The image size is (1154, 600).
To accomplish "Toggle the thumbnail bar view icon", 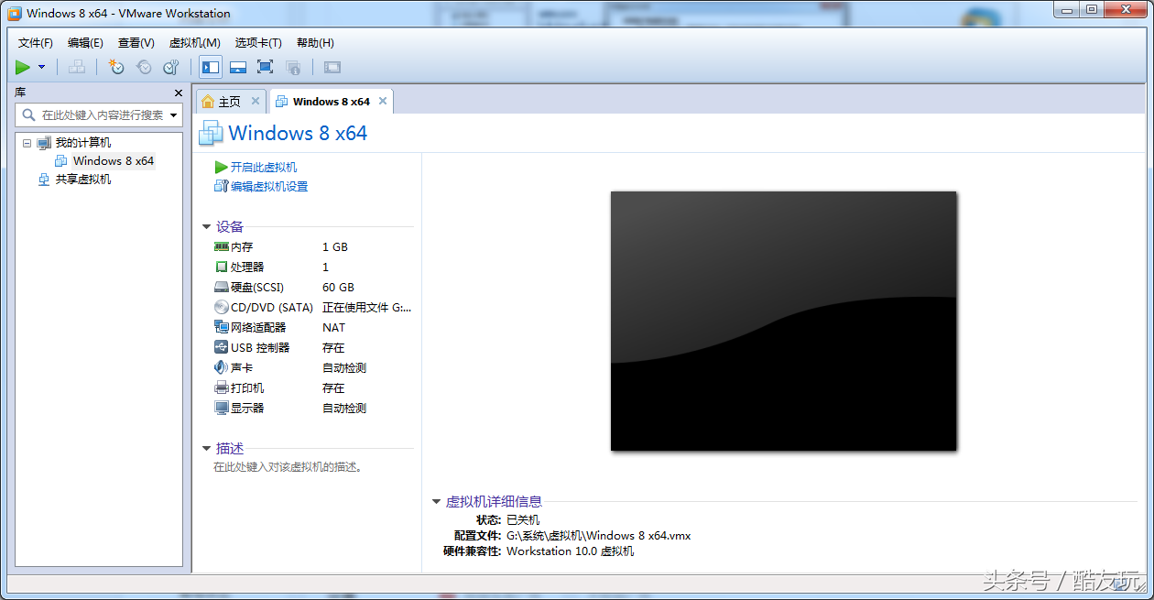I will 238,67.
